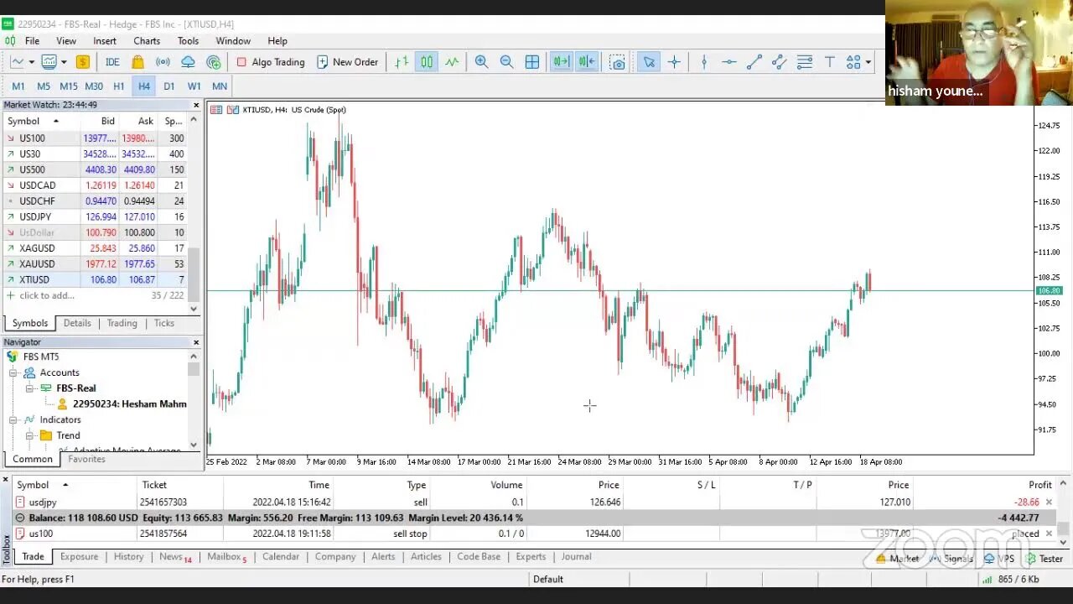1073x604 pixels.
Task: Open the signal subscription toolbar icon
Action: pyautogui.click(x=213, y=62)
